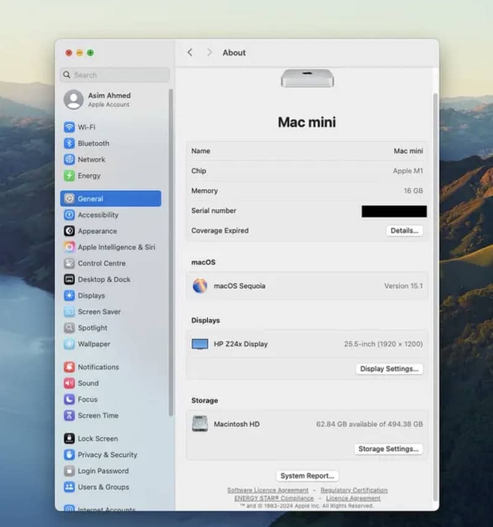493x527 pixels.
Task: Click the Focus moon icon
Action: (69, 399)
